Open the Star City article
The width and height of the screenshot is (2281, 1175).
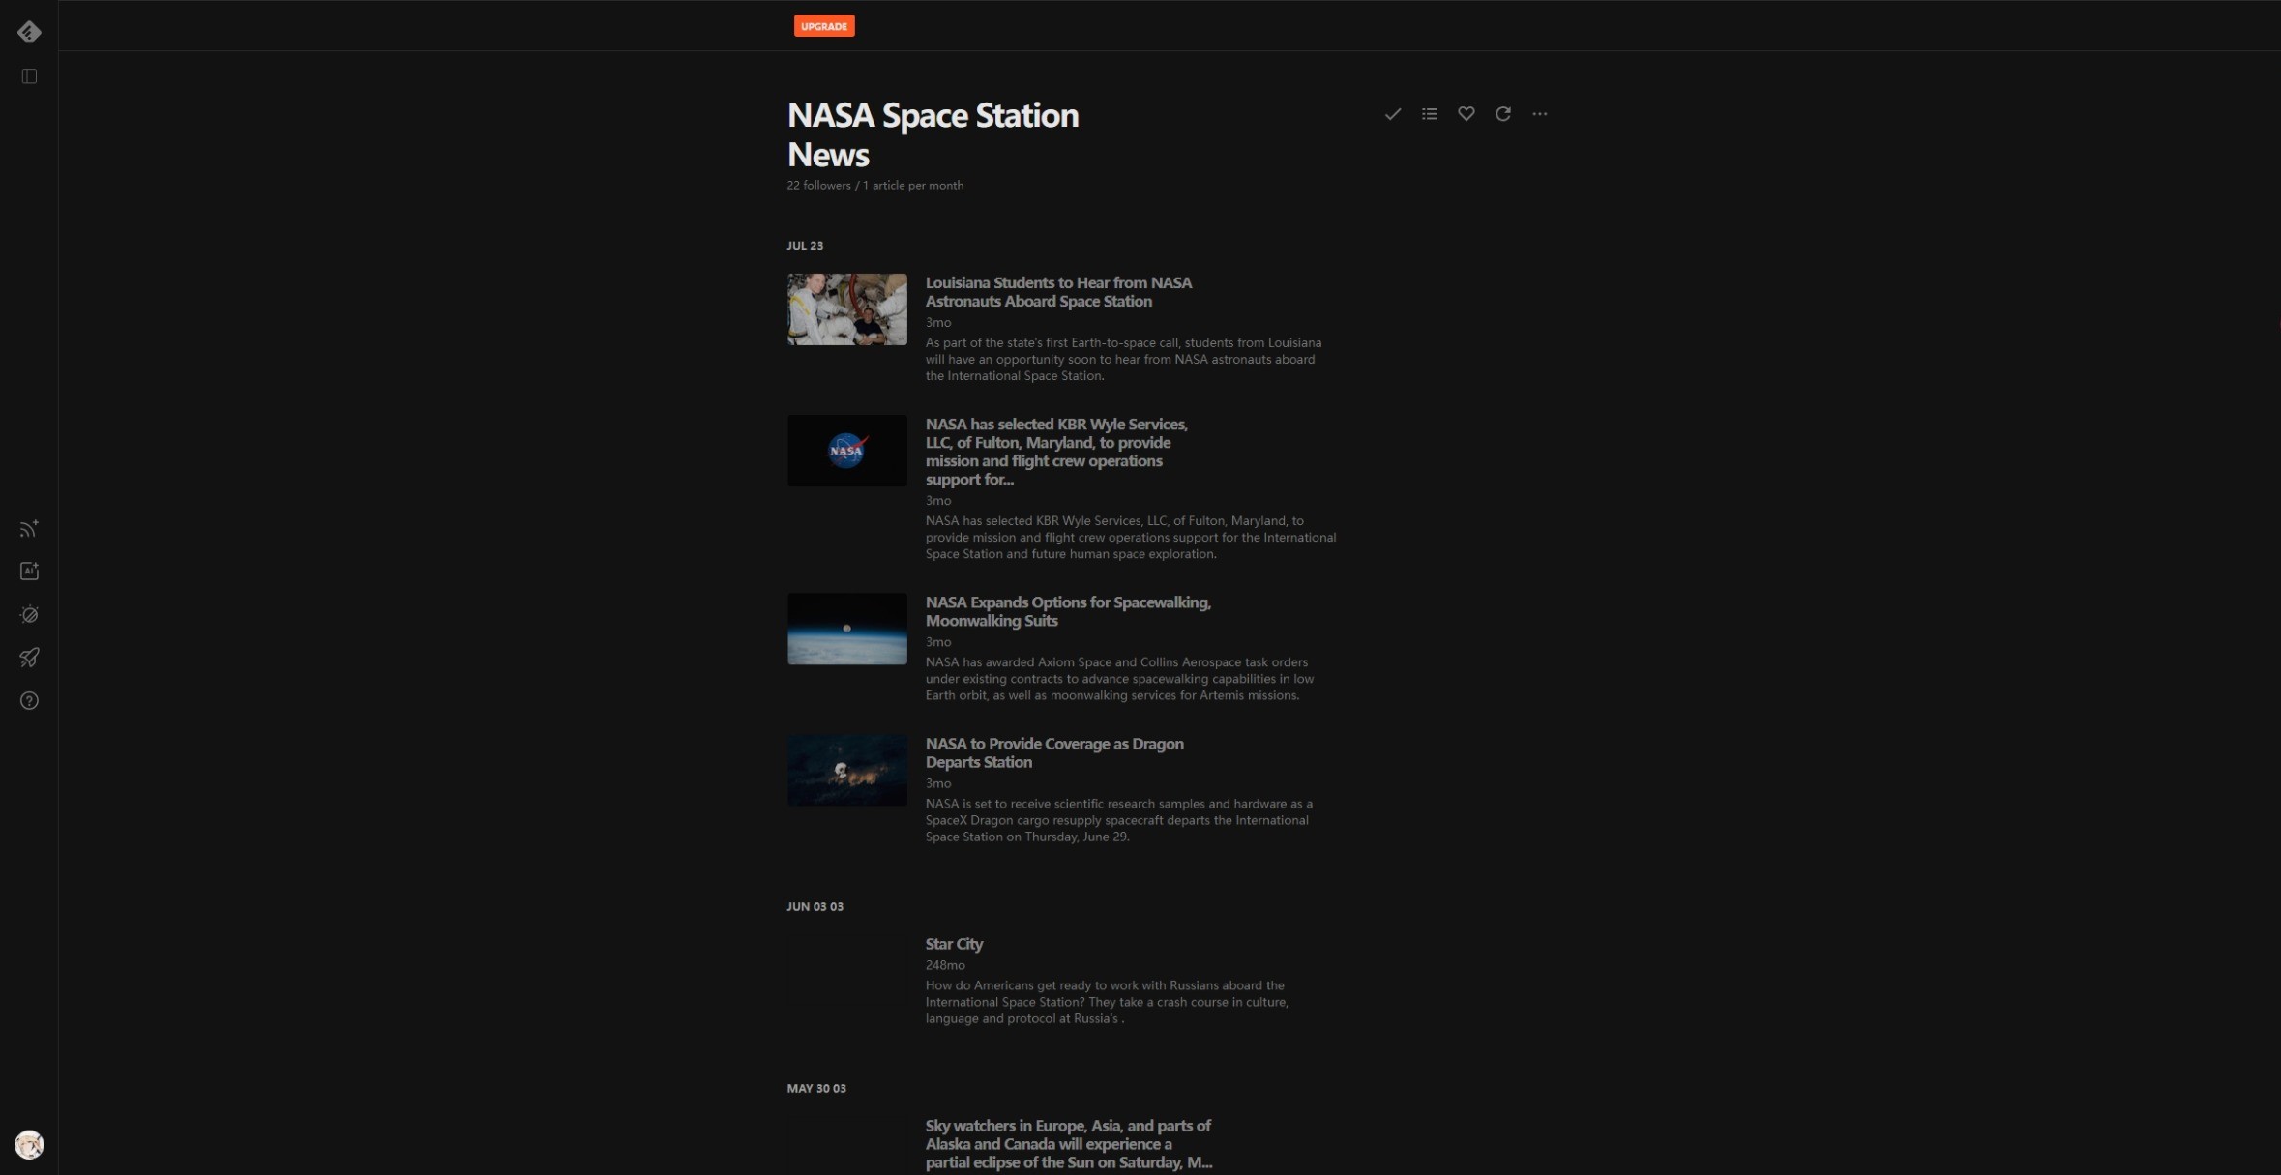tap(954, 944)
